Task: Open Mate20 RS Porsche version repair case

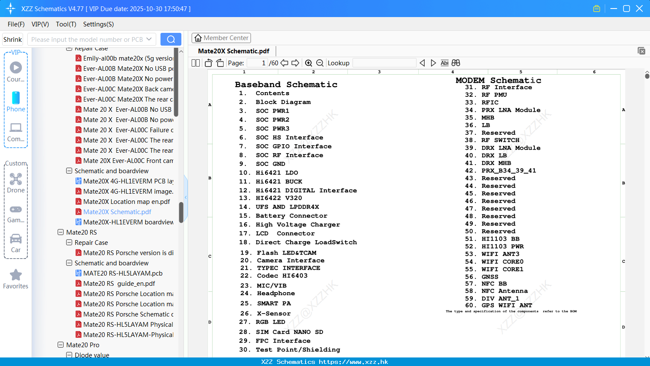Action: tap(128, 253)
